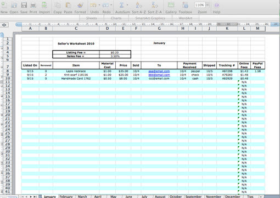
Task: Click the Listing Fee $0.20 value cell
Action: [x=115, y=52]
